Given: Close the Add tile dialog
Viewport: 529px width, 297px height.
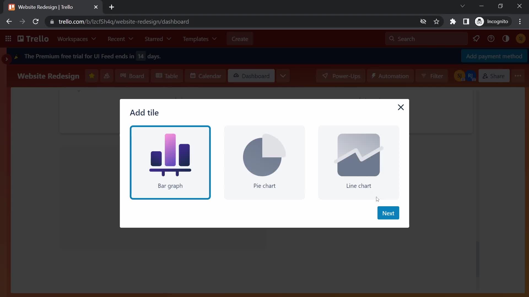Looking at the screenshot, I should coord(400,107).
